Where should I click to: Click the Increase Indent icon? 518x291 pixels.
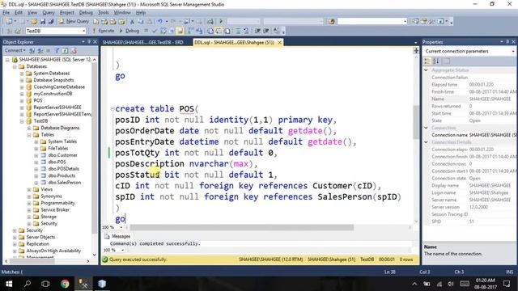point(266,31)
